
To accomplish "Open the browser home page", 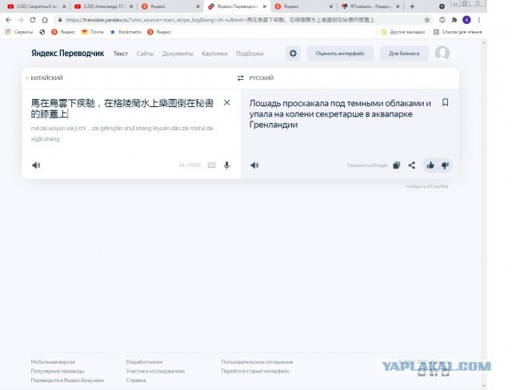I will tap(45, 20).
